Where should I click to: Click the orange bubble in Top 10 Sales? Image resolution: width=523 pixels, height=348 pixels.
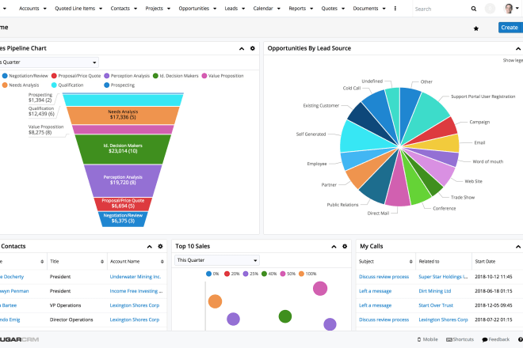pos(215,301)
